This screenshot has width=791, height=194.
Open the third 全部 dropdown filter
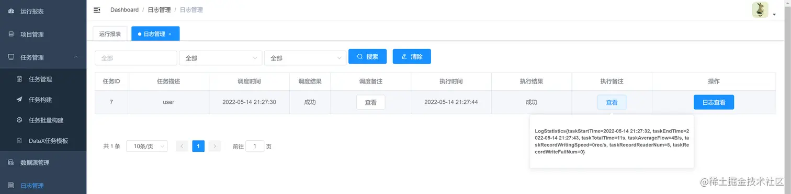pyautogui.click(x=306, y=58)
